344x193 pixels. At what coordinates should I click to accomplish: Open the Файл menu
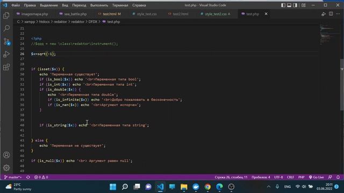pyautogui.click(x=16, y=5)
